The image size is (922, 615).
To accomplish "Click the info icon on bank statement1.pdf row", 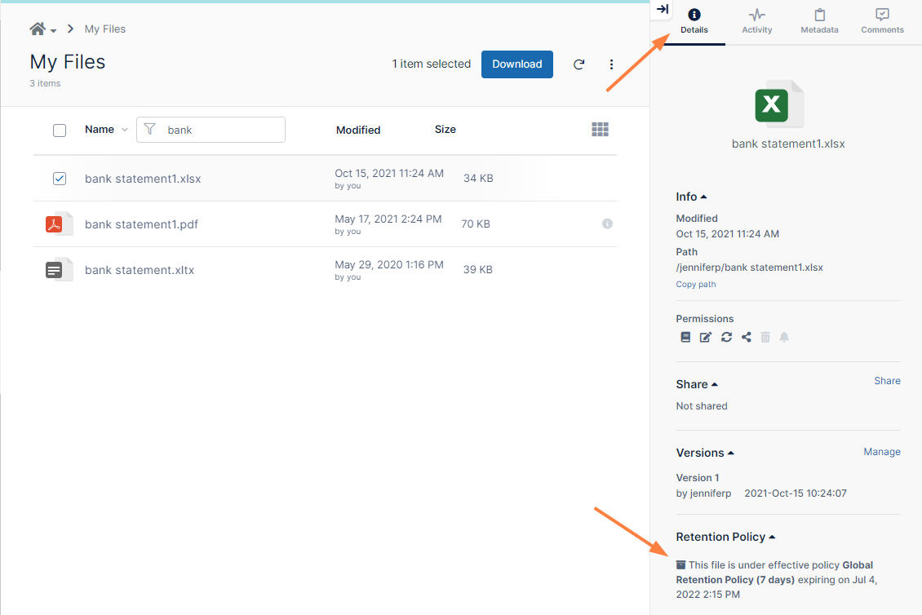I will tap(607, 223).
